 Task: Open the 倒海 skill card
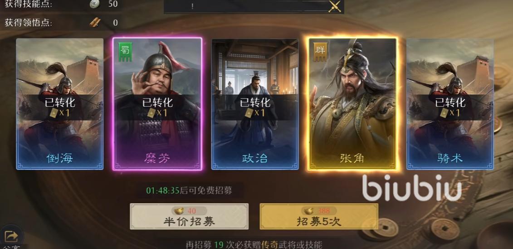[60, 104]
